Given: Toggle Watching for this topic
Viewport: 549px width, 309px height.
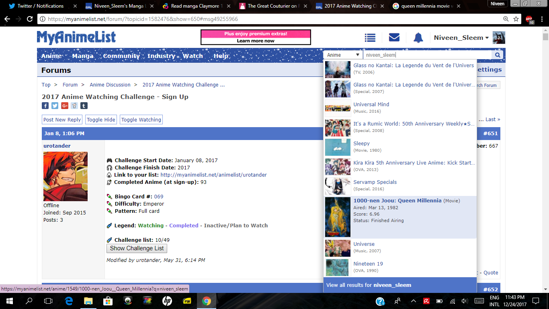Looking at the screenshot, I should coord(141,119).
